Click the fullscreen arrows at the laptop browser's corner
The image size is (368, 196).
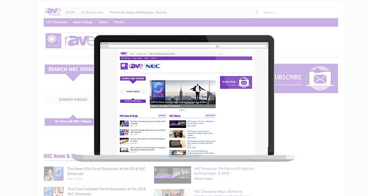266,44
